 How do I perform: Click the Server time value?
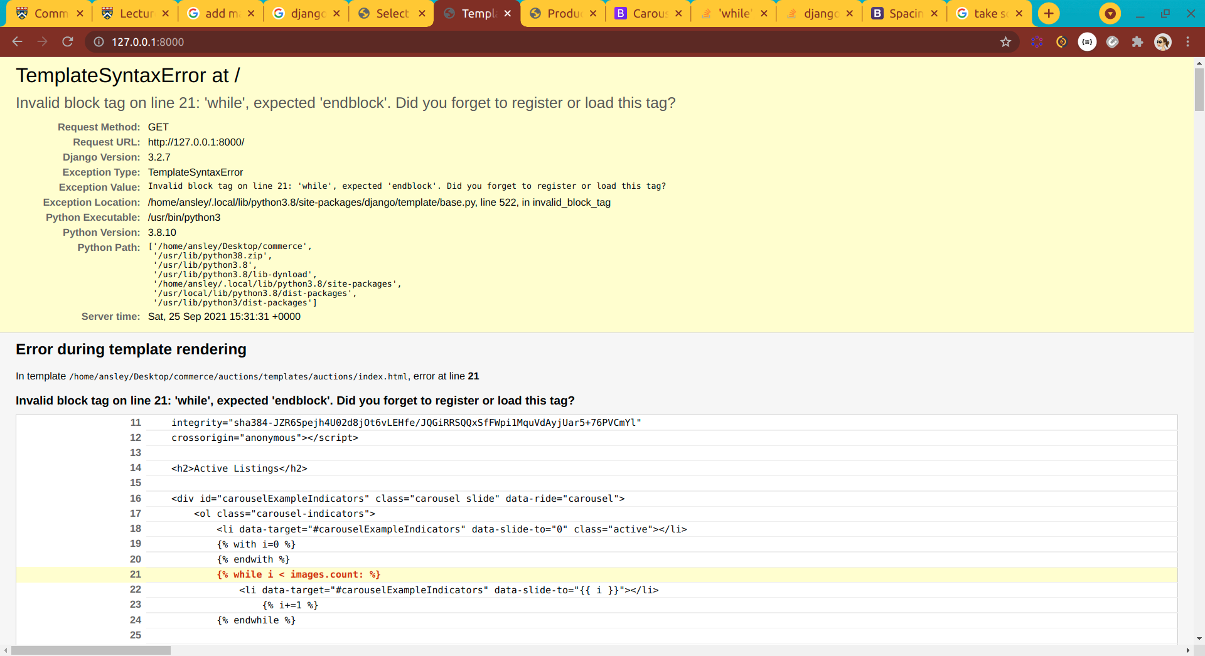[224, 317]
